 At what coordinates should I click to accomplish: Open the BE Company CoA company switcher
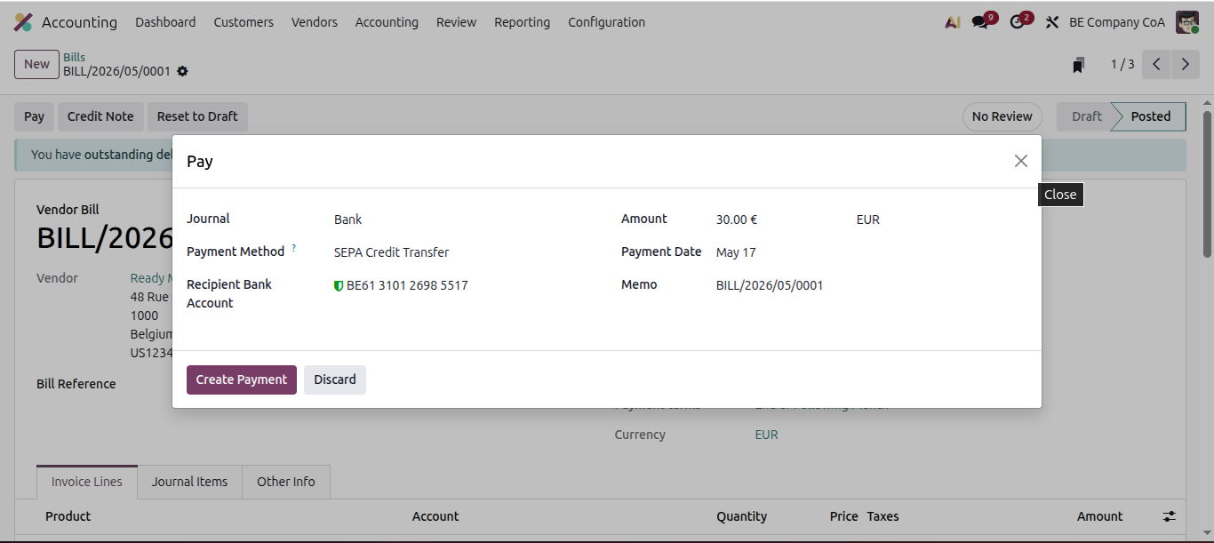tap(1117, 22)
